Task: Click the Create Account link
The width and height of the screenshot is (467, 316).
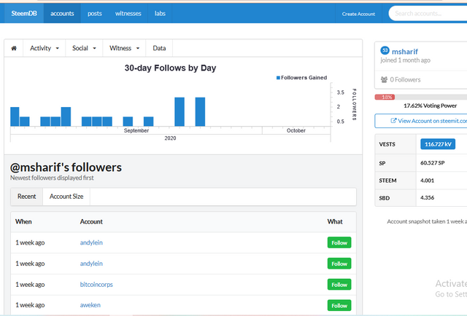Action: 358,14
